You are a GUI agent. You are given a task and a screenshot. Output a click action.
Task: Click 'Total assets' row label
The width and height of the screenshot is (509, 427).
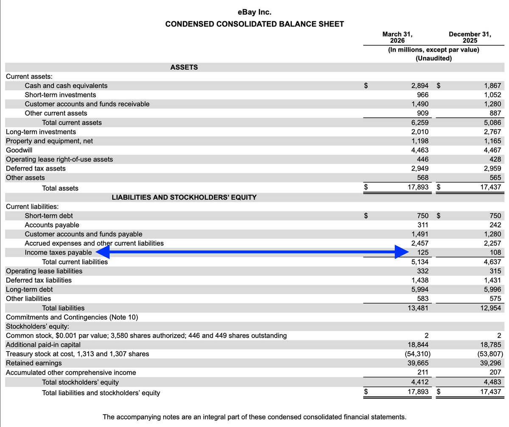click(60, 188)
